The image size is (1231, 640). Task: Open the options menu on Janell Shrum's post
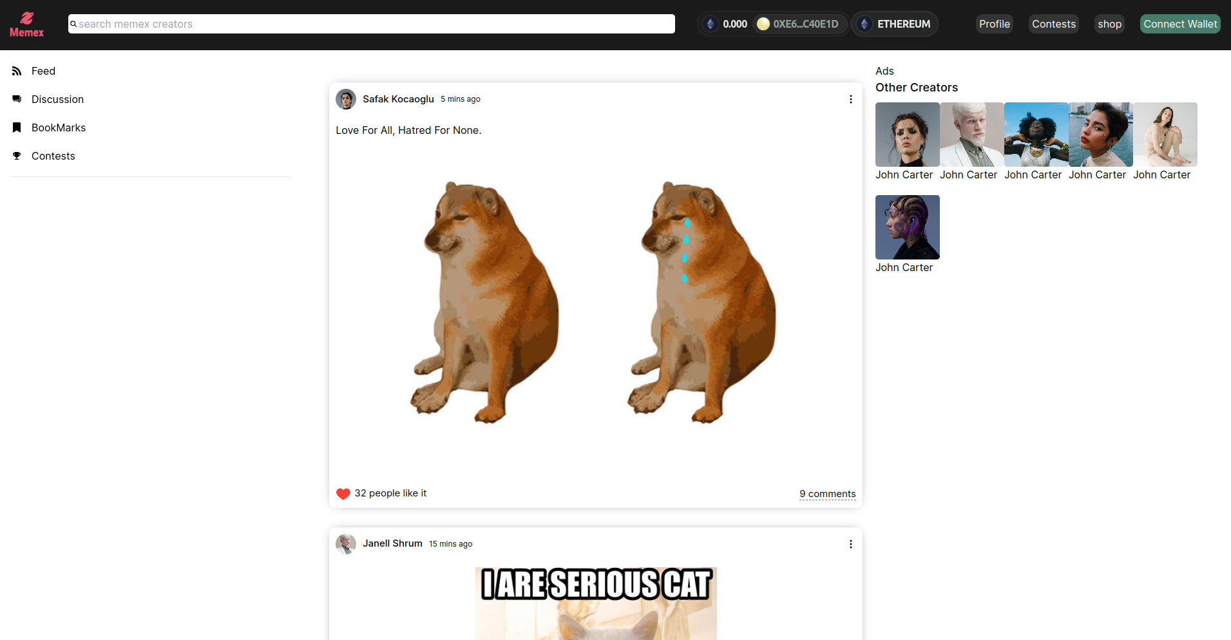(x=850, y=543)
